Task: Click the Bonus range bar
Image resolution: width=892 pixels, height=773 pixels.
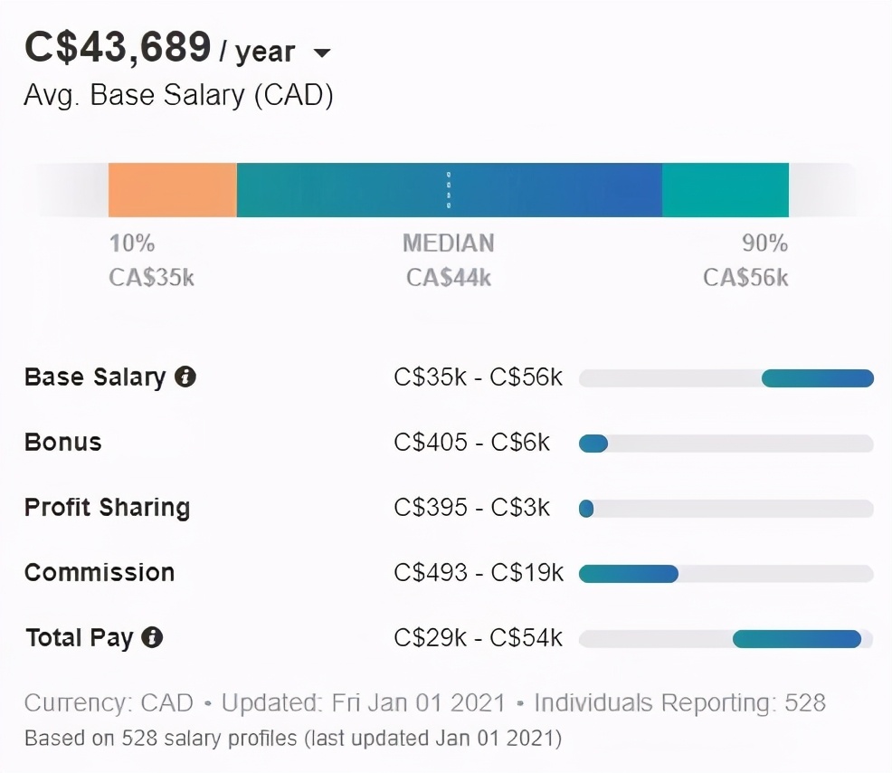Action: coord(726,444)
